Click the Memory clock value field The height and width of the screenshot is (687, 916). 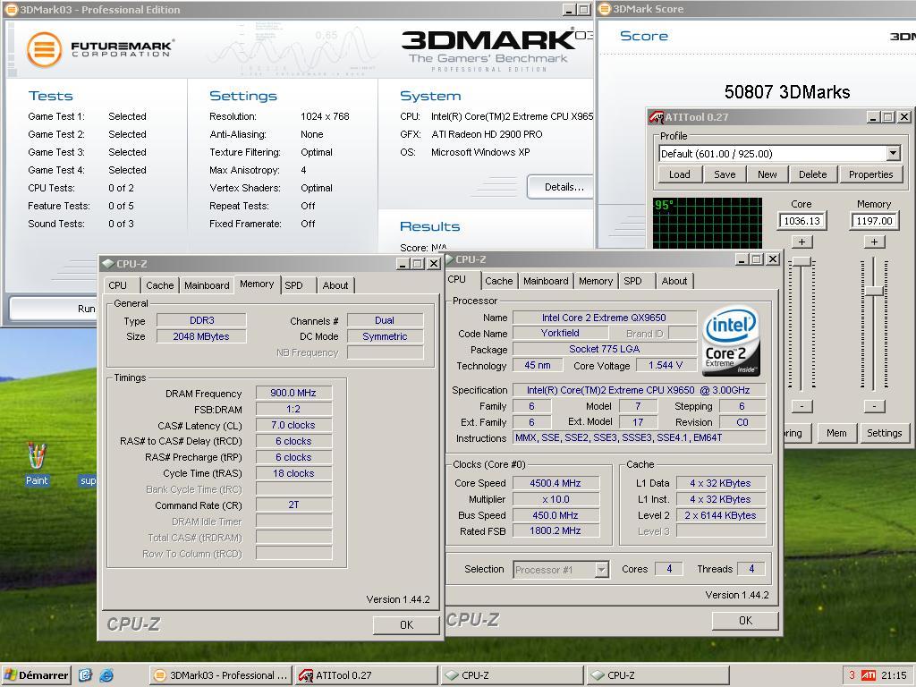[874, 221]
